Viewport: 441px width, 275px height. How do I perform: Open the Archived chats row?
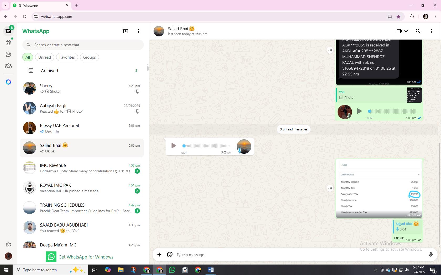(82, 71)
